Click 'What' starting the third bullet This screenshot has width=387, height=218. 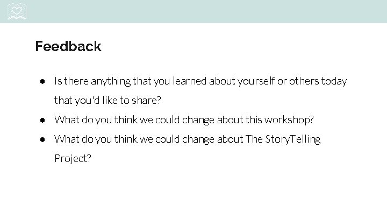(x=67, y=139)
